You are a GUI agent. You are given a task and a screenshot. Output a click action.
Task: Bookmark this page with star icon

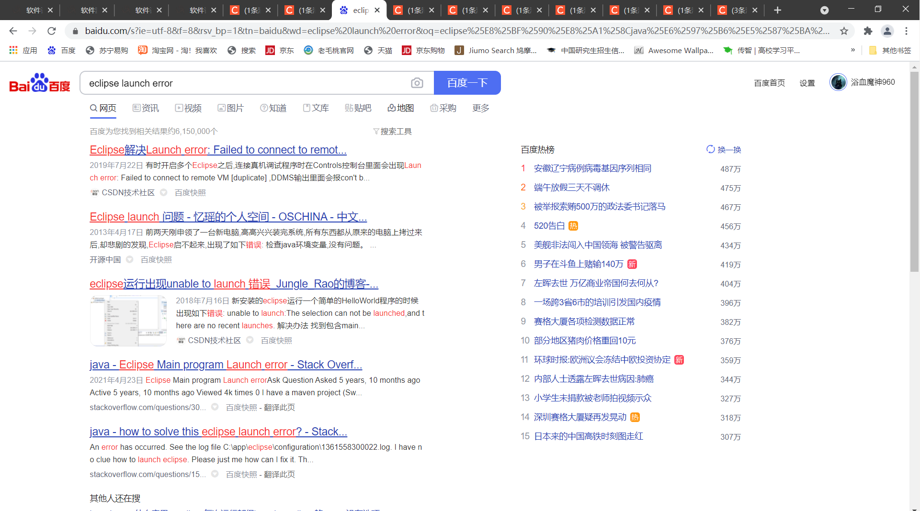click(x=844, y=31)
